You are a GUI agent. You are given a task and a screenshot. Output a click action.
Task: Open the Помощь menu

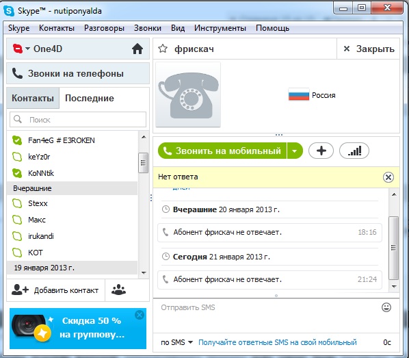click(272, 28)
